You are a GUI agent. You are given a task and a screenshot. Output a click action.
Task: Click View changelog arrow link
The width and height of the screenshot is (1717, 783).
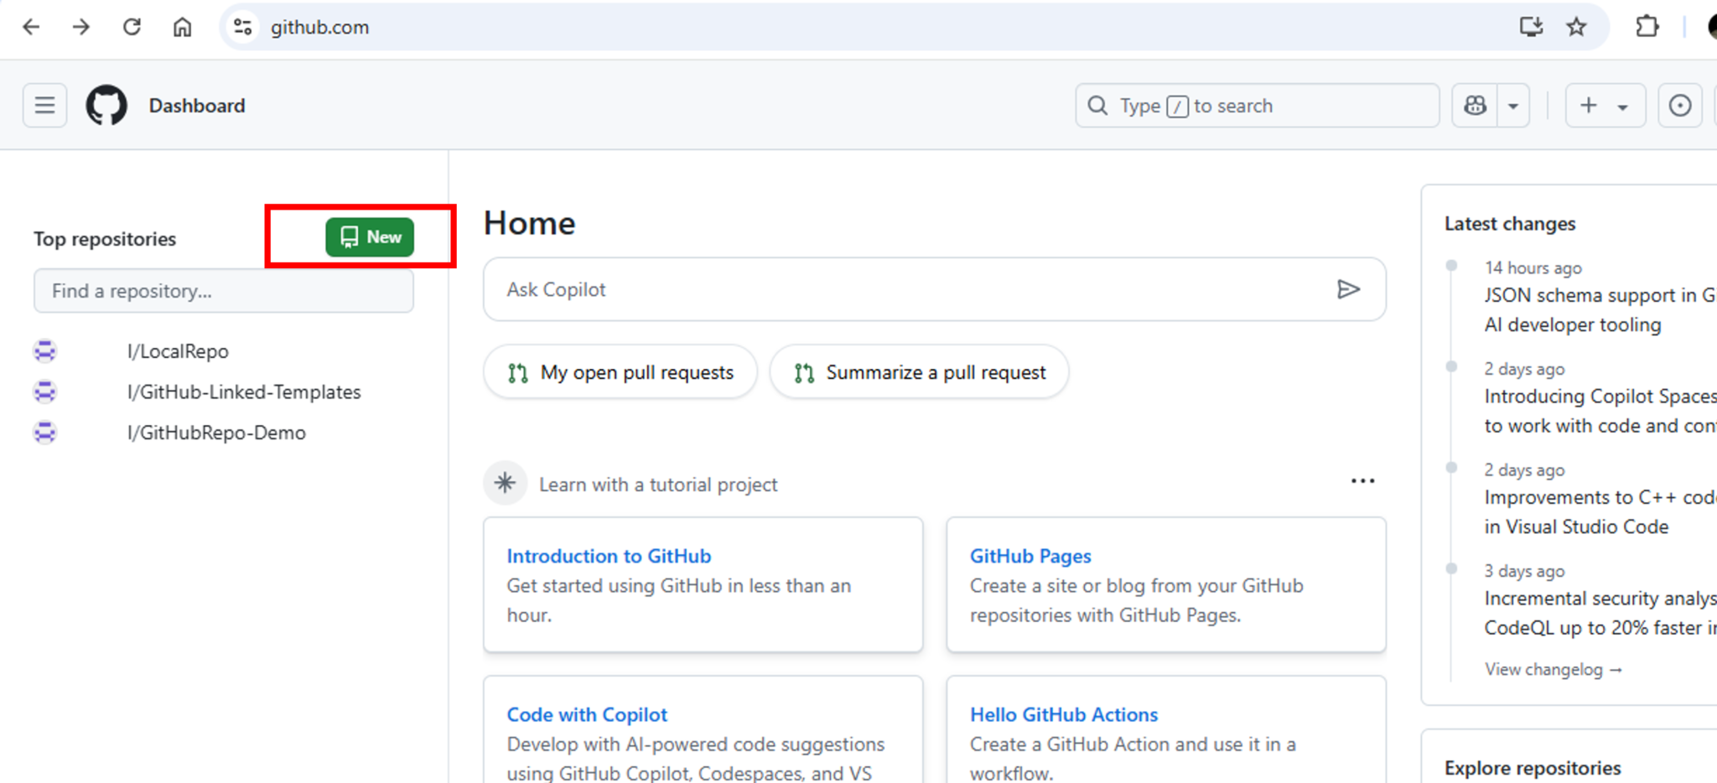tap(1554, 669)
